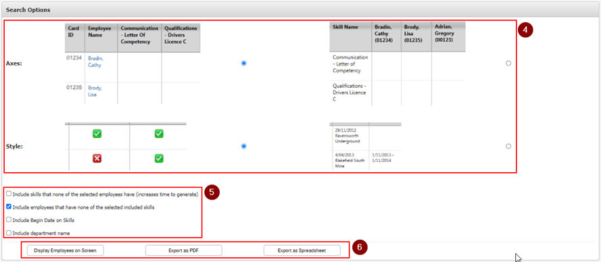This screenshot has width=601, height=262.
Task: Click the 1/11/2013 - 1/11/2014 date range cell
Action: [x=382, y=158]
